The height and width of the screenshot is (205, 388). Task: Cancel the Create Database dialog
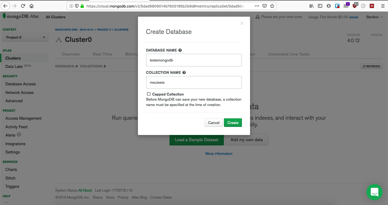tap(214, 123)
